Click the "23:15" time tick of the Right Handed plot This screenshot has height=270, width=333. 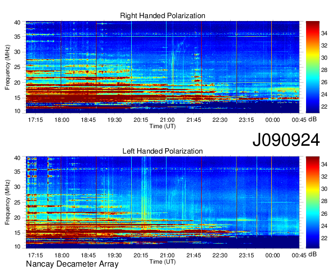pos(246,120)
